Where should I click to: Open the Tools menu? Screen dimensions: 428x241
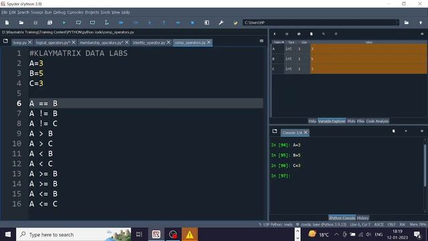(x=105, y=12)
